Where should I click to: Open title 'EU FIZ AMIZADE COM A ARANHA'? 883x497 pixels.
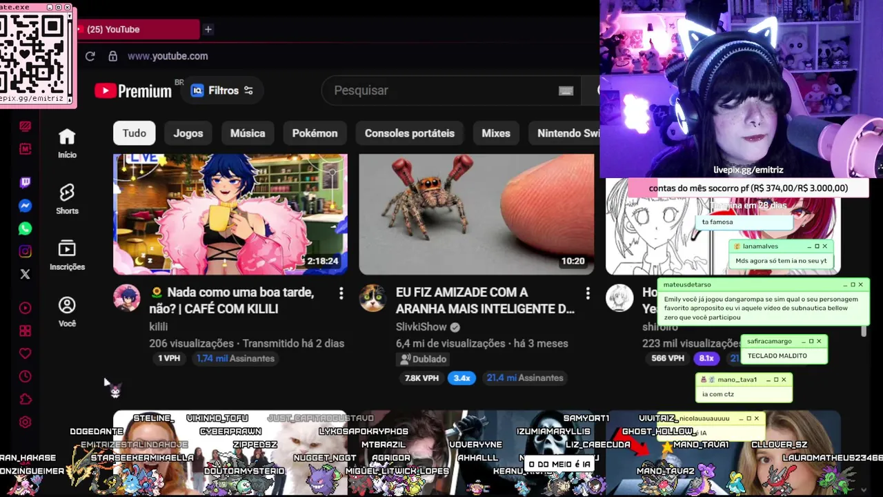485,300
